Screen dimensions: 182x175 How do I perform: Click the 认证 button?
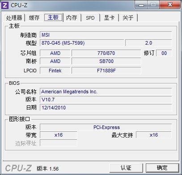click(x=126, y=168)
